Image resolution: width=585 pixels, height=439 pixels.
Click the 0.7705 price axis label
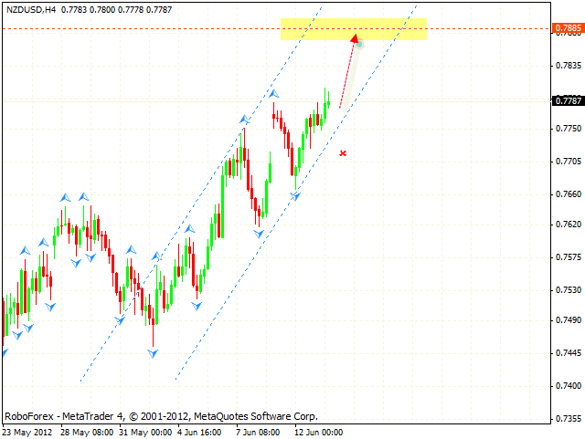pos(568,162)
